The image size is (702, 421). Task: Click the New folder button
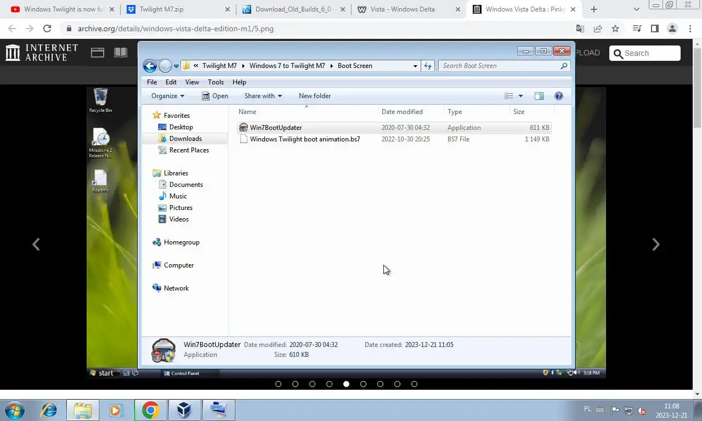(x=315, y=96)
